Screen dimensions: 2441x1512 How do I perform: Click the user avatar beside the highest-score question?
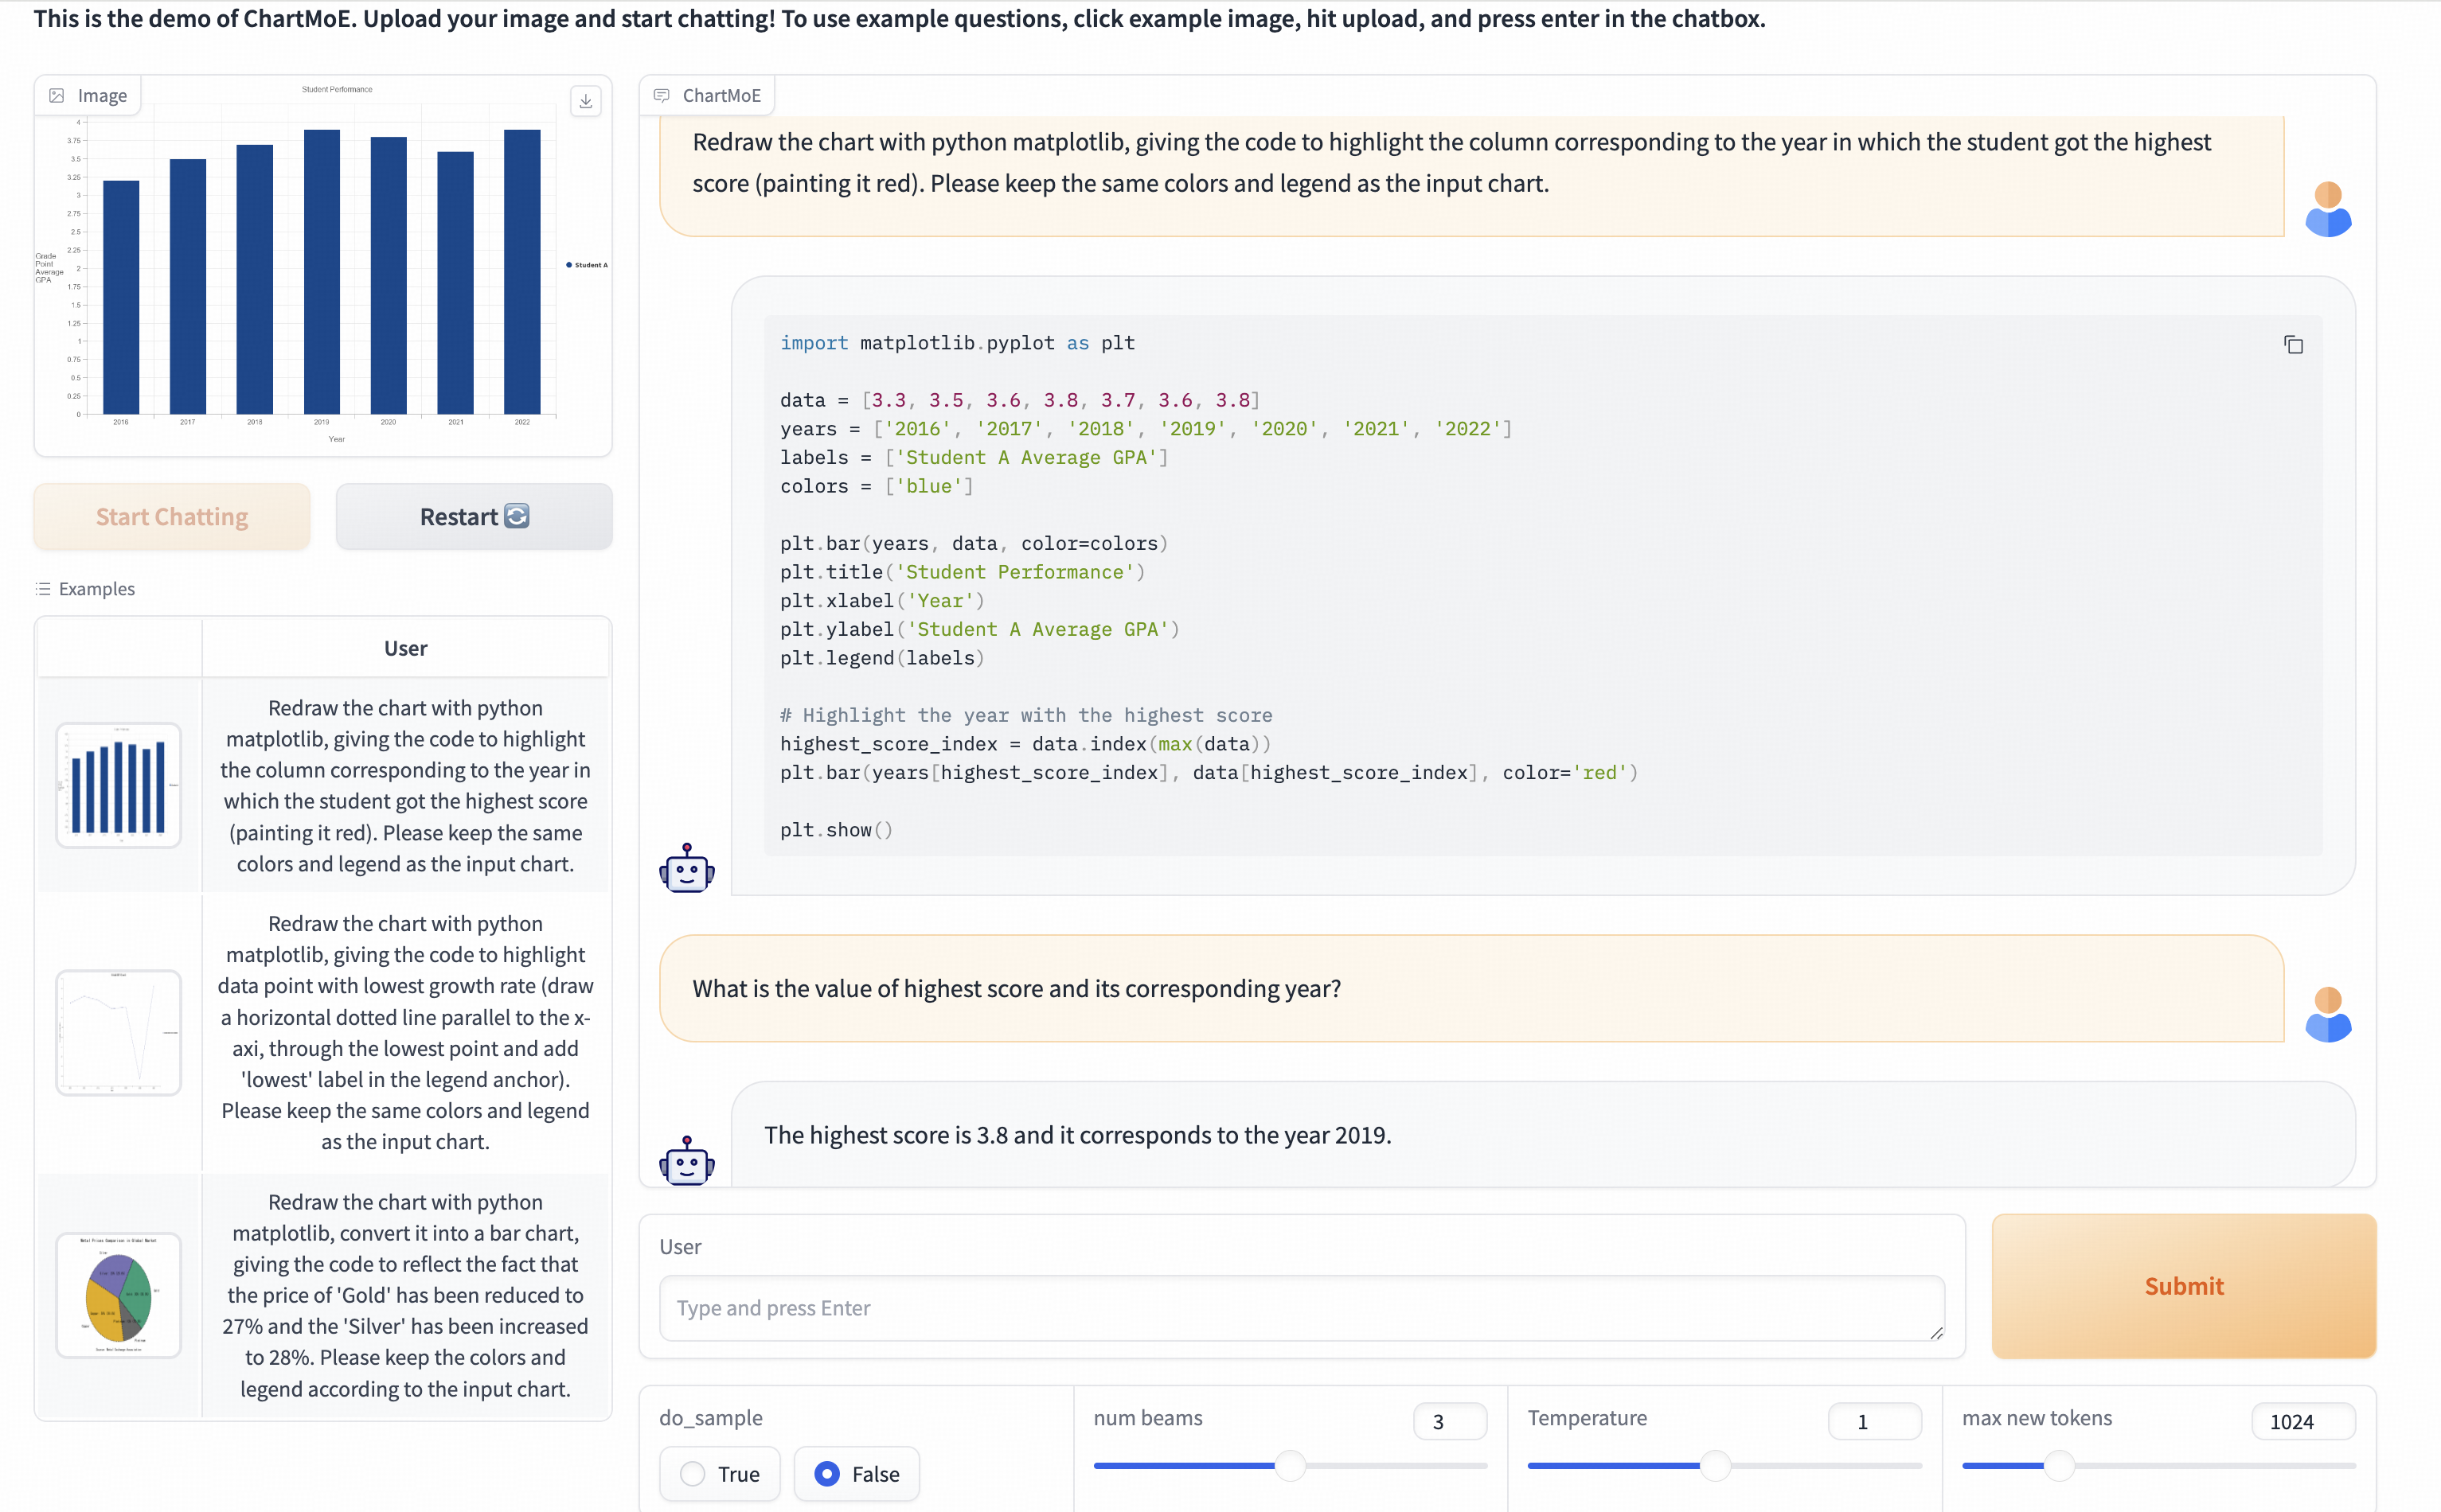point(2328,1015)
